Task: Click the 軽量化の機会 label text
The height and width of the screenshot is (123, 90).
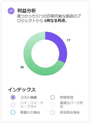Action: click(x=30, y=112)
